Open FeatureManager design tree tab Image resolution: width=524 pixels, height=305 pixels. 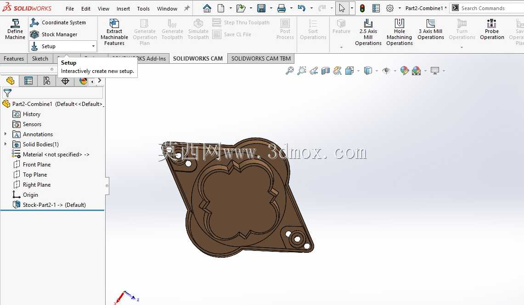click(10, 81)
